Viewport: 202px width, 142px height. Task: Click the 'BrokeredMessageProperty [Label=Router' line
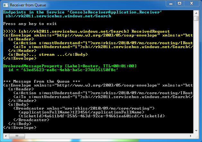click(x=70, y=66)
